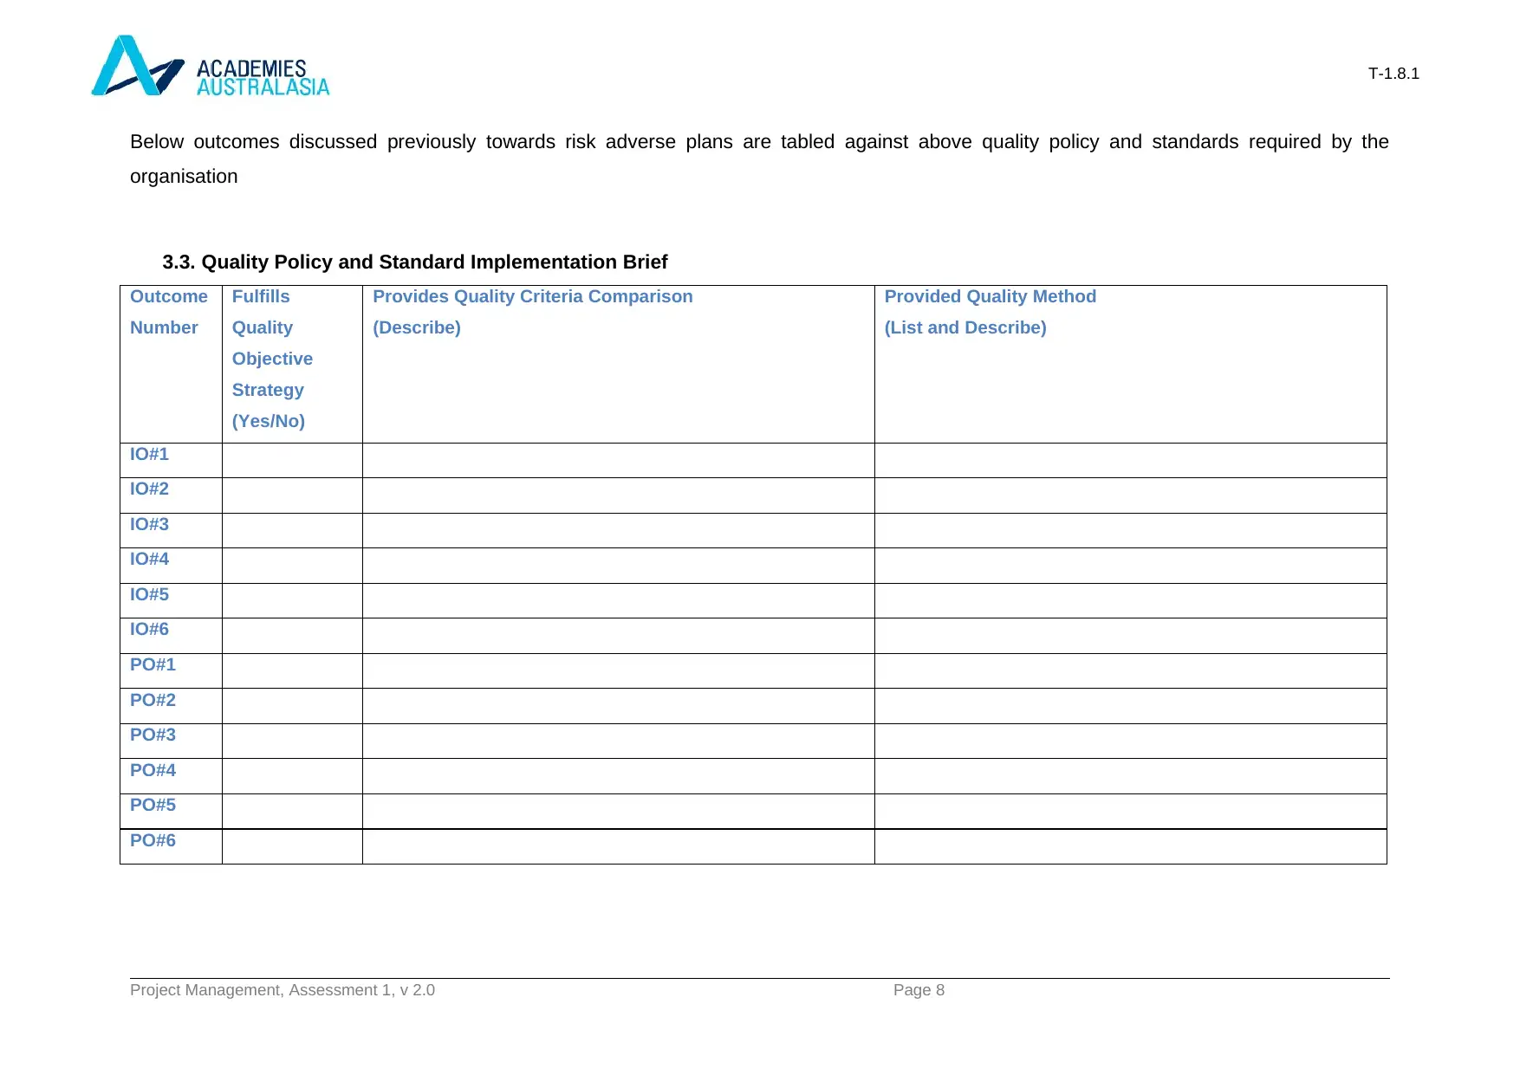Select the IO#2 row label

[x=149, y=489]
